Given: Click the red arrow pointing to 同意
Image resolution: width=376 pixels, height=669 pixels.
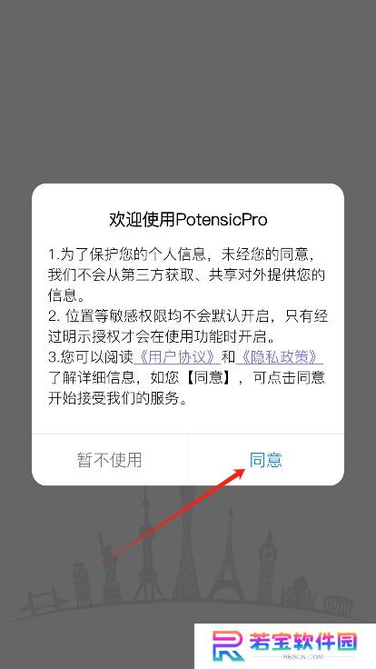Looking at the screenshot, I should (x=174, y=514).
